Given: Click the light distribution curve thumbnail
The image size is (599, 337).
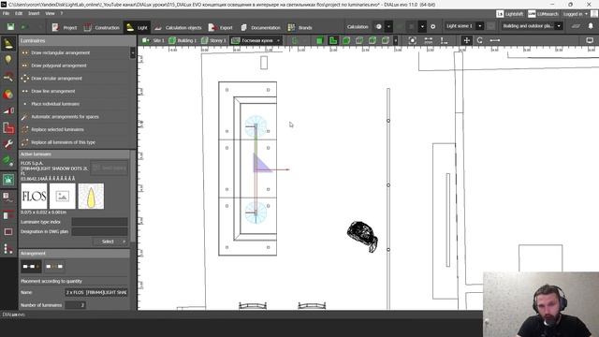Looking at the screenshot, I should pos(91,196).
